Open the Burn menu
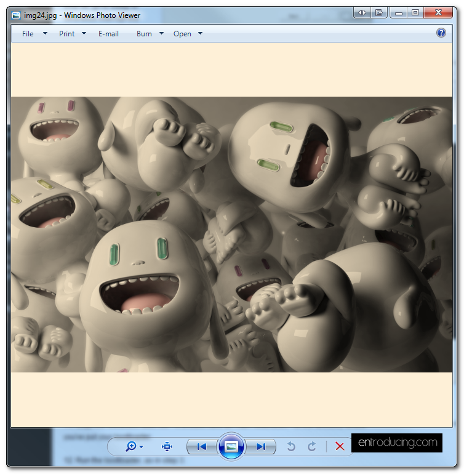Viewport: 464px width, 474px height. (x=144, y=34)
